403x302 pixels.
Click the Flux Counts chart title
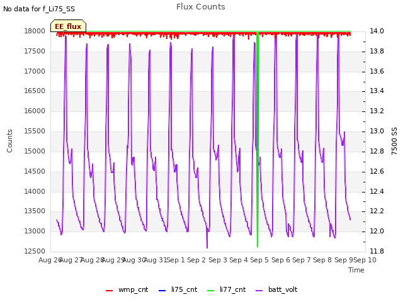click(x=200, y=7)
